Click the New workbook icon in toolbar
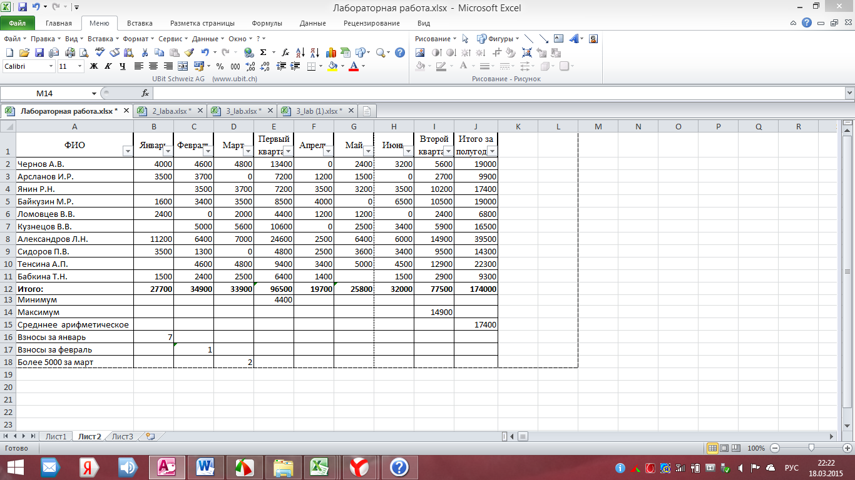 [9, 52]
